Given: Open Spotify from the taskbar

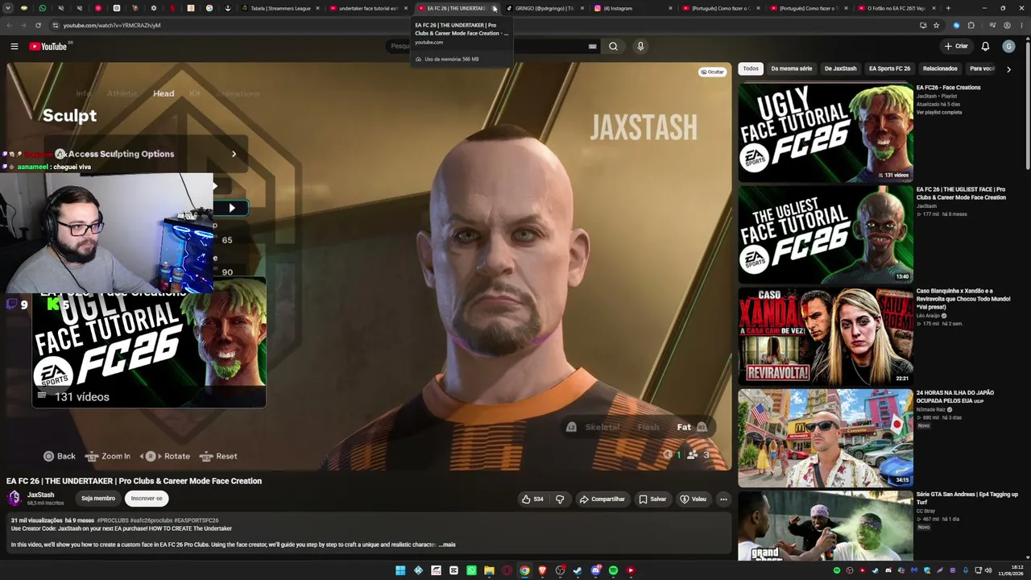Looking at the screenshot, I should 613,570.
